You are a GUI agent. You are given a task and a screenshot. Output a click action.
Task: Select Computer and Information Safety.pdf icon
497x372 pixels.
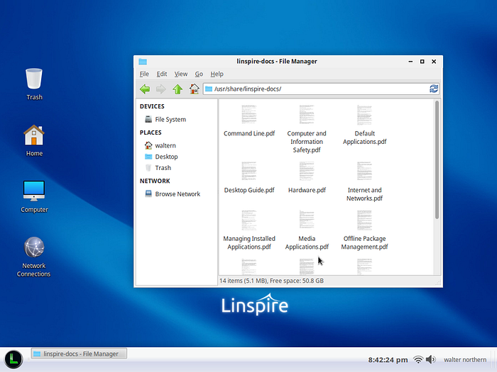[x=307, y=114]
